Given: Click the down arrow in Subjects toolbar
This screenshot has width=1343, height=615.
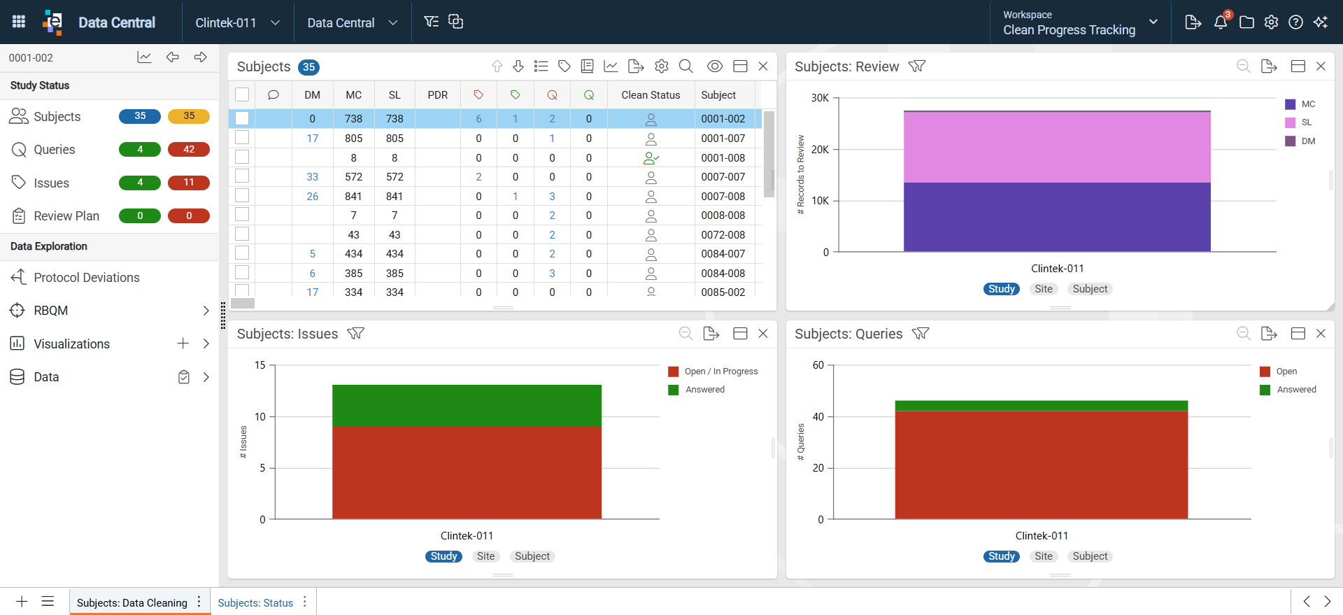Looking at the screenshot, I should click(518, 66).
